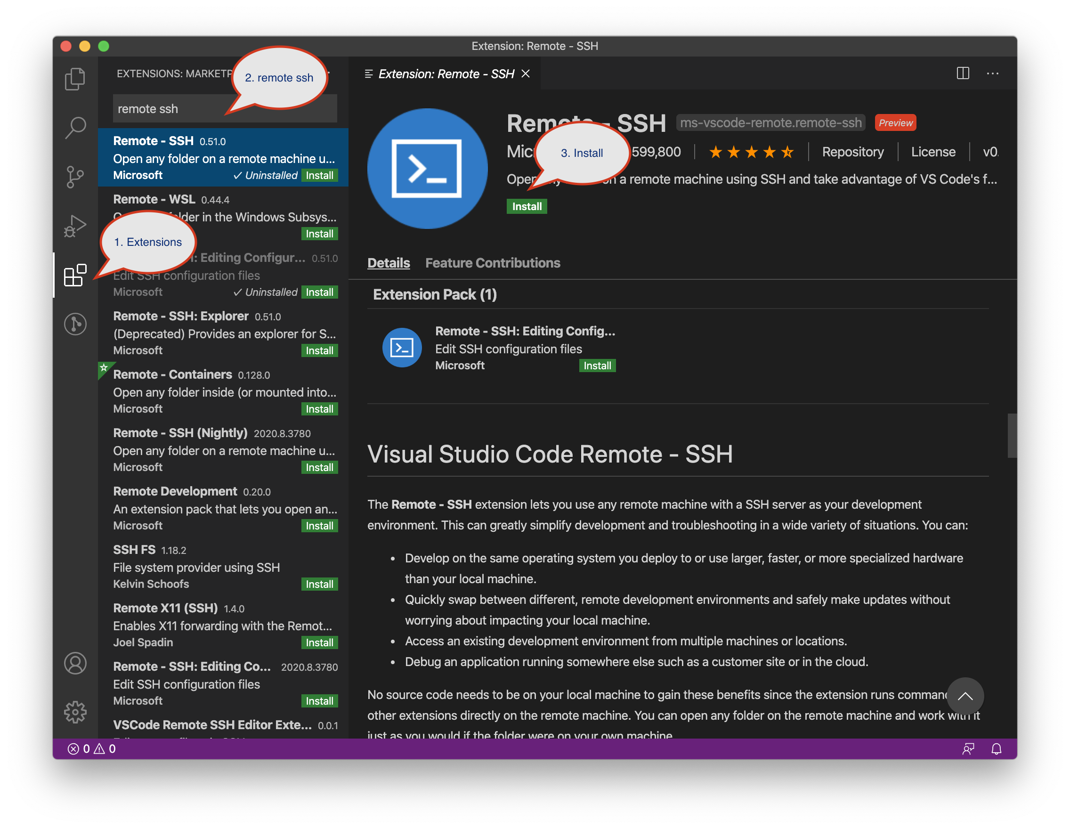Viewport: 1070px width, 829px height.
Task: Open the Search view
Action: click(x=75, y=127)
